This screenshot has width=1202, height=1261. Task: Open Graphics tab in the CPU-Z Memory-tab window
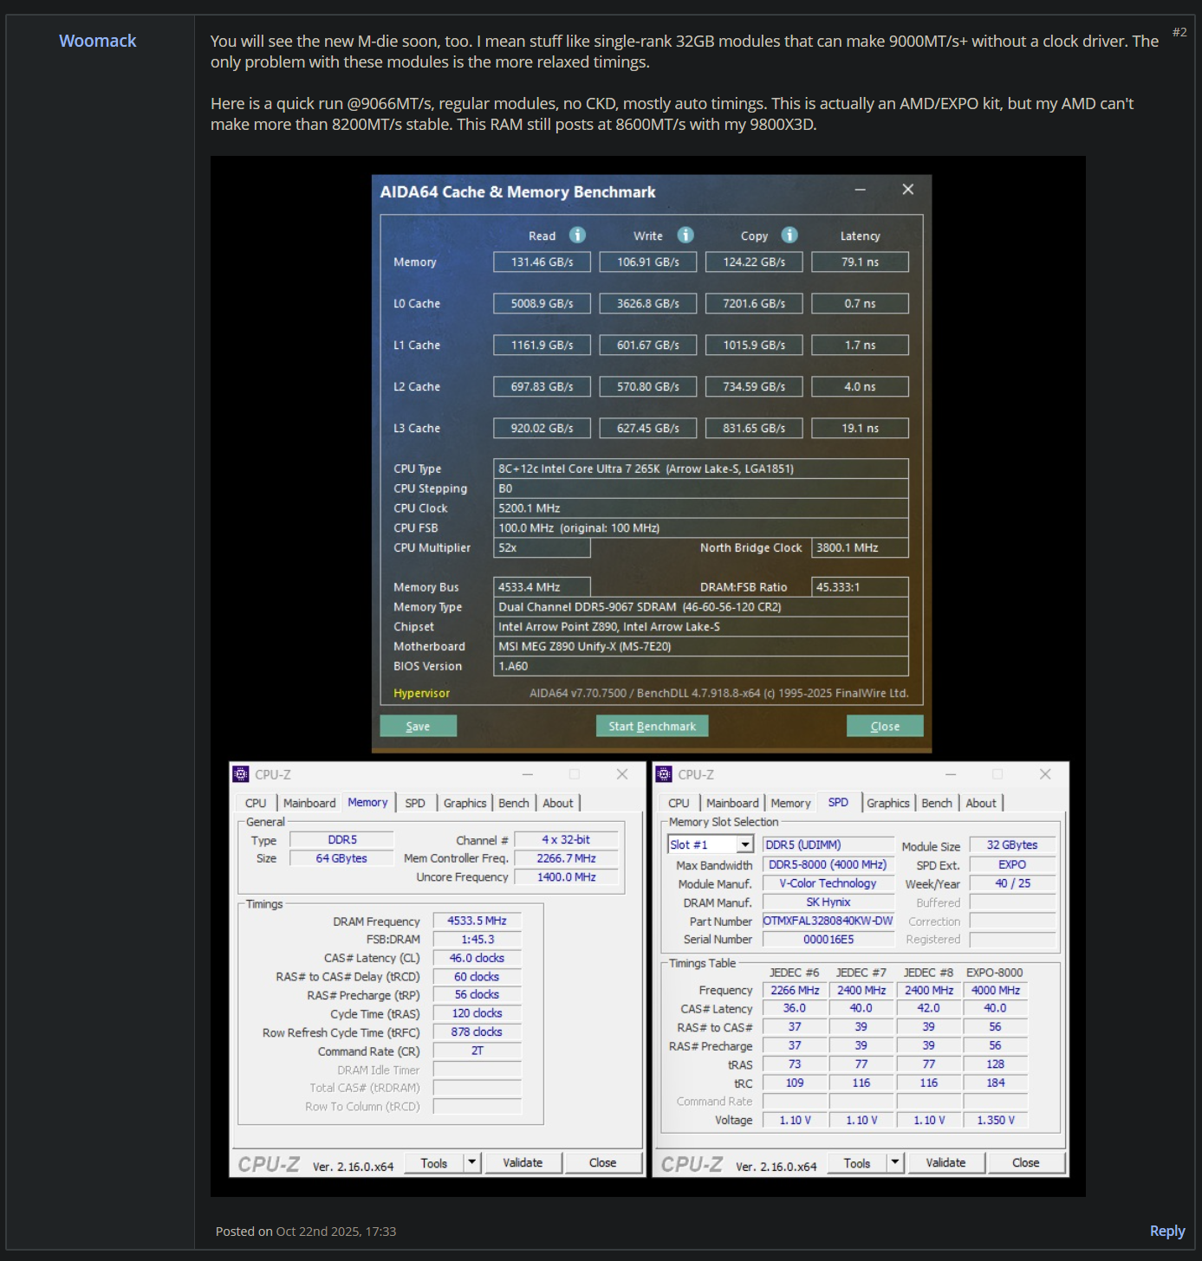[x=465, y=803]
